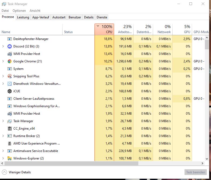Click the System process icon
Screen dimensions: 211x180
coord(10,69)
